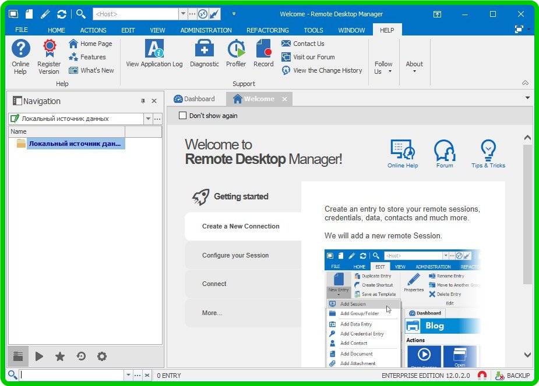Click the Record support button
The width and height of the screenshot is (539, 386).
click(x=263, y=53)
